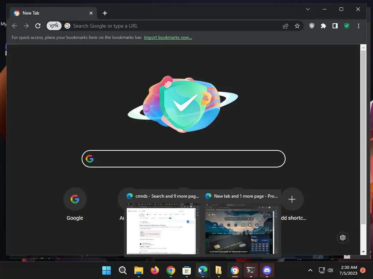Click the page vertical scrollbar

[363, 137]
